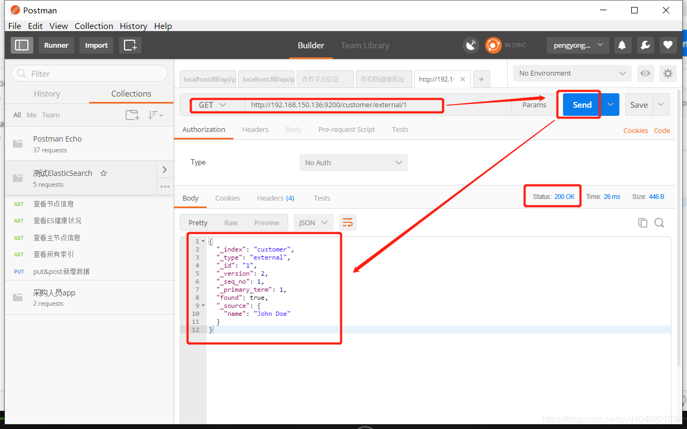Viewport: 687px width, 429px height.
Task: Open the response Headers (4) tab
Action: (275, 198)
